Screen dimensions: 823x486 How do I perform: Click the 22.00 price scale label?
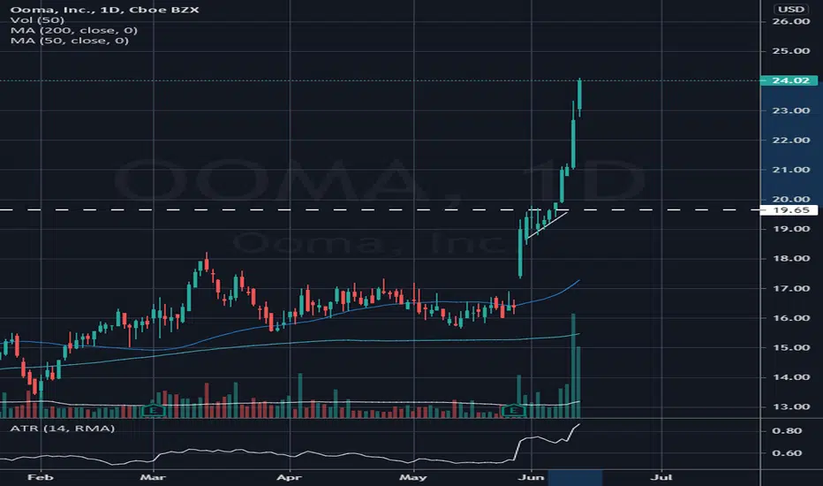[790, 140]
